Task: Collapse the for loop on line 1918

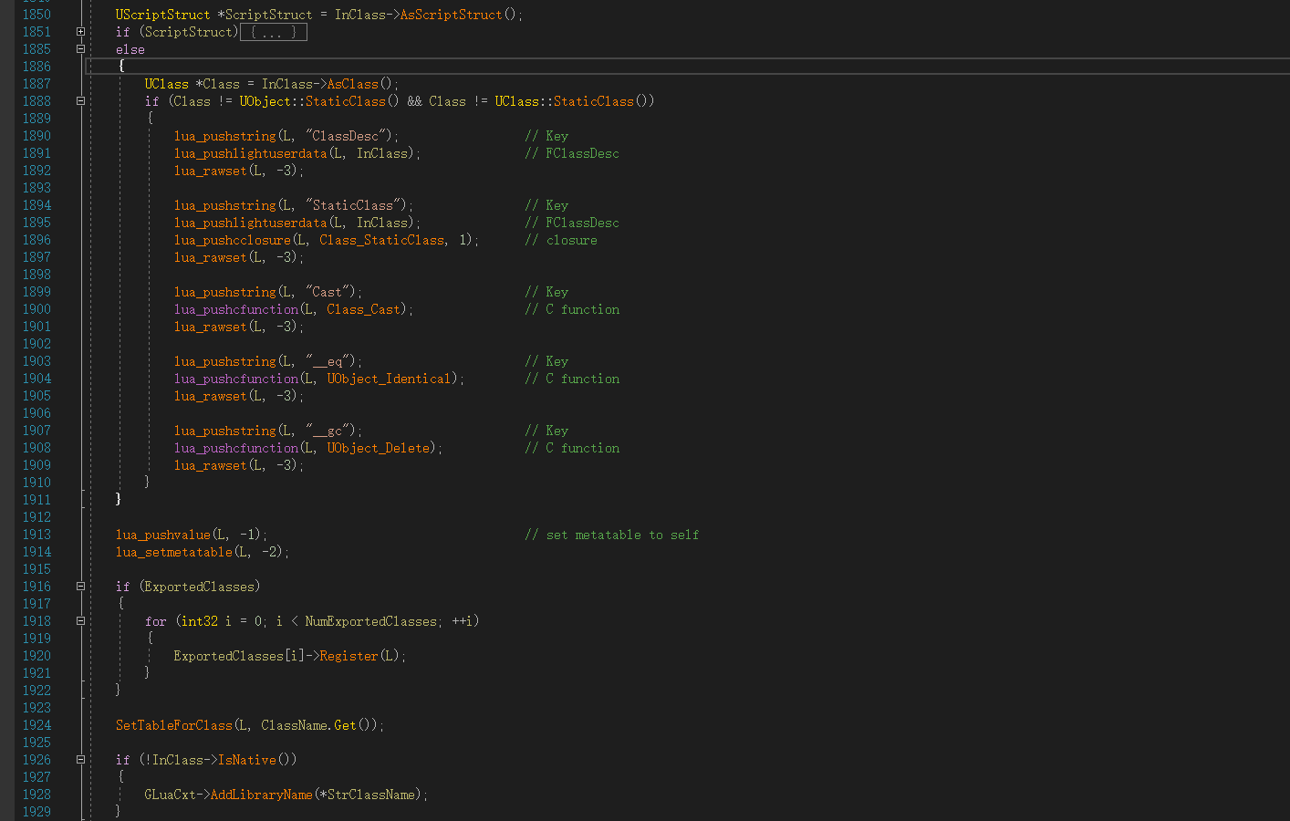Action: pyautogui.click(x=80, y=621)
